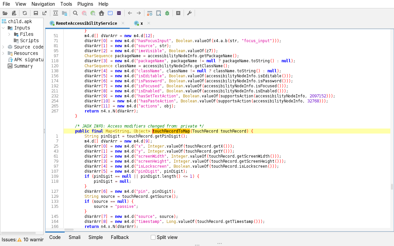Expand the Resources node
This screenshot has width=394, height=246.
coord(3,53)
